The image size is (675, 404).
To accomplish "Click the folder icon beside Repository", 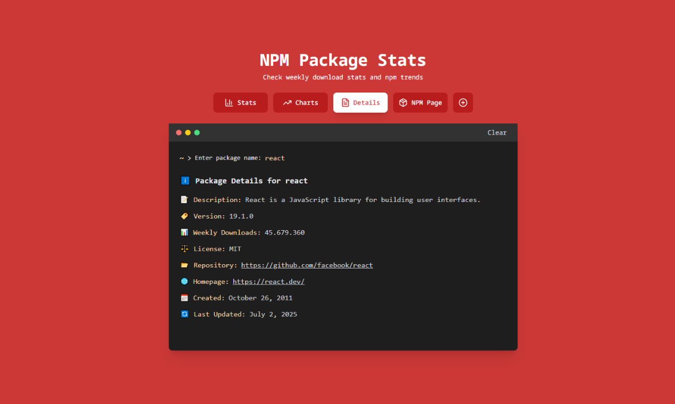I will point(184,265).
